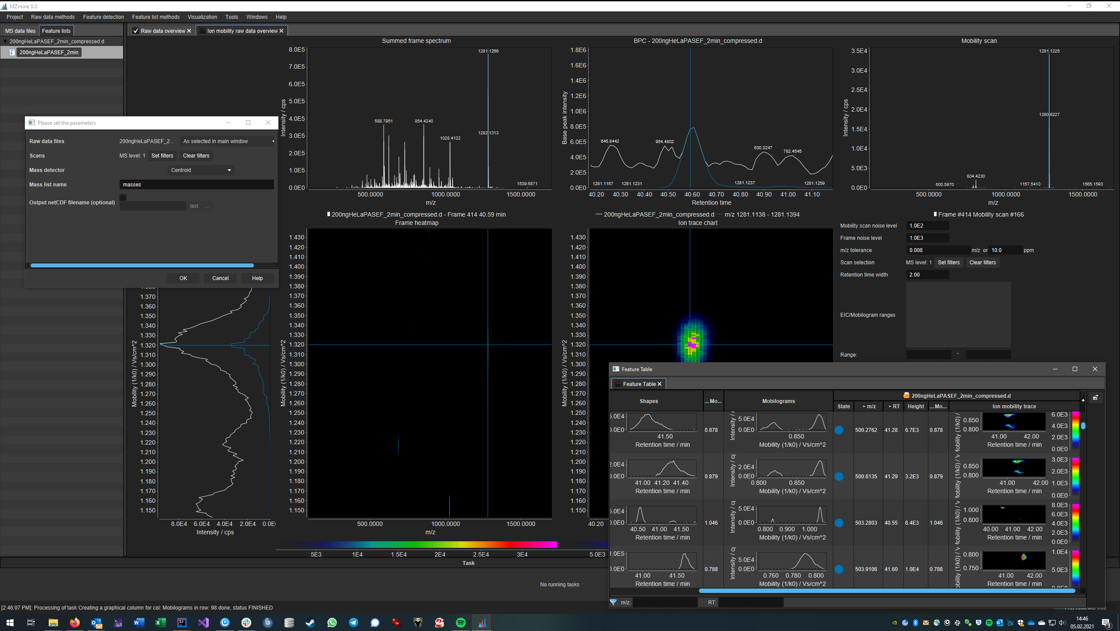Open the Feature detection menu
1120x631 pixels.
[104, 17]
